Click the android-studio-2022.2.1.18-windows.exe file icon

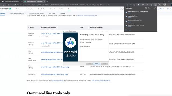point(126,12)
